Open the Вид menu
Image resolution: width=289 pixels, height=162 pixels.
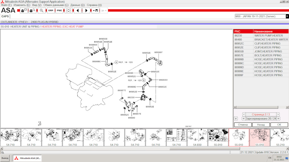click(x=37, y=5)
